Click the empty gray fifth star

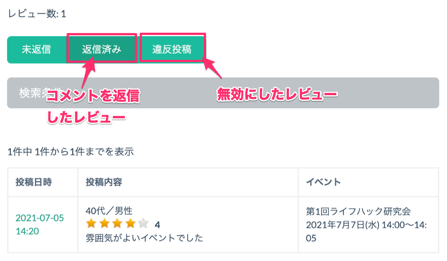pos(143,224)
